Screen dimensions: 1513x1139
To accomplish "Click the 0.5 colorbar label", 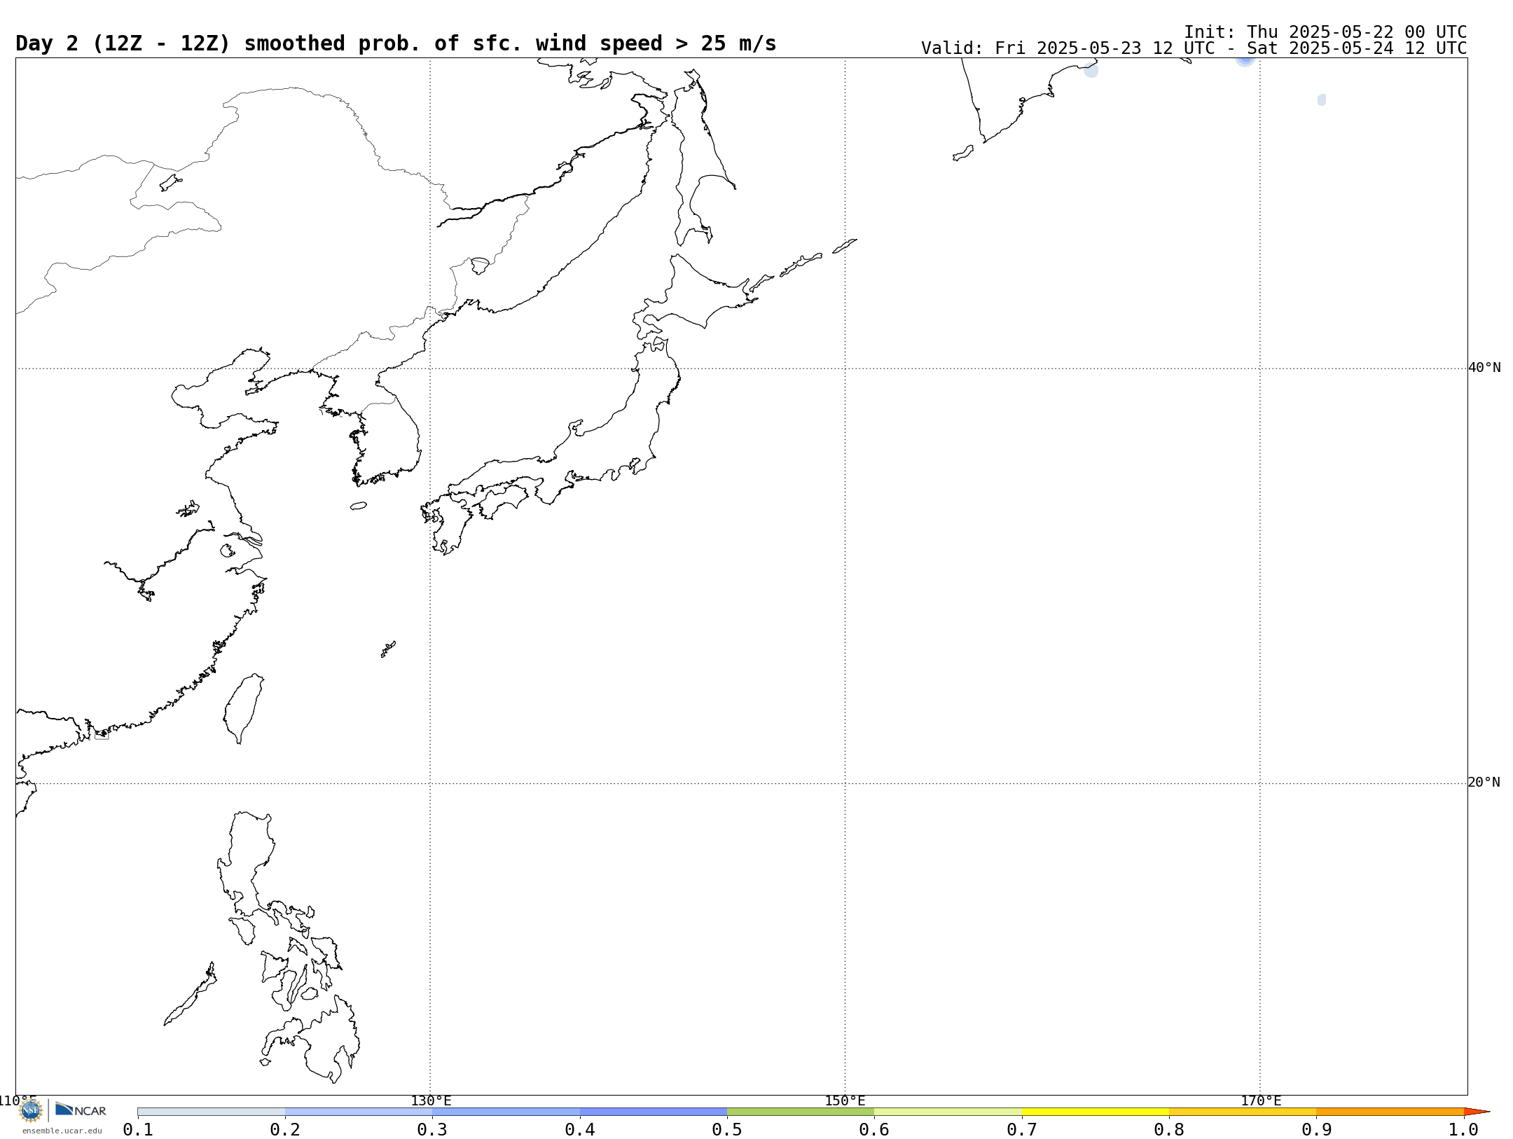I will [x=727, y=1129].
